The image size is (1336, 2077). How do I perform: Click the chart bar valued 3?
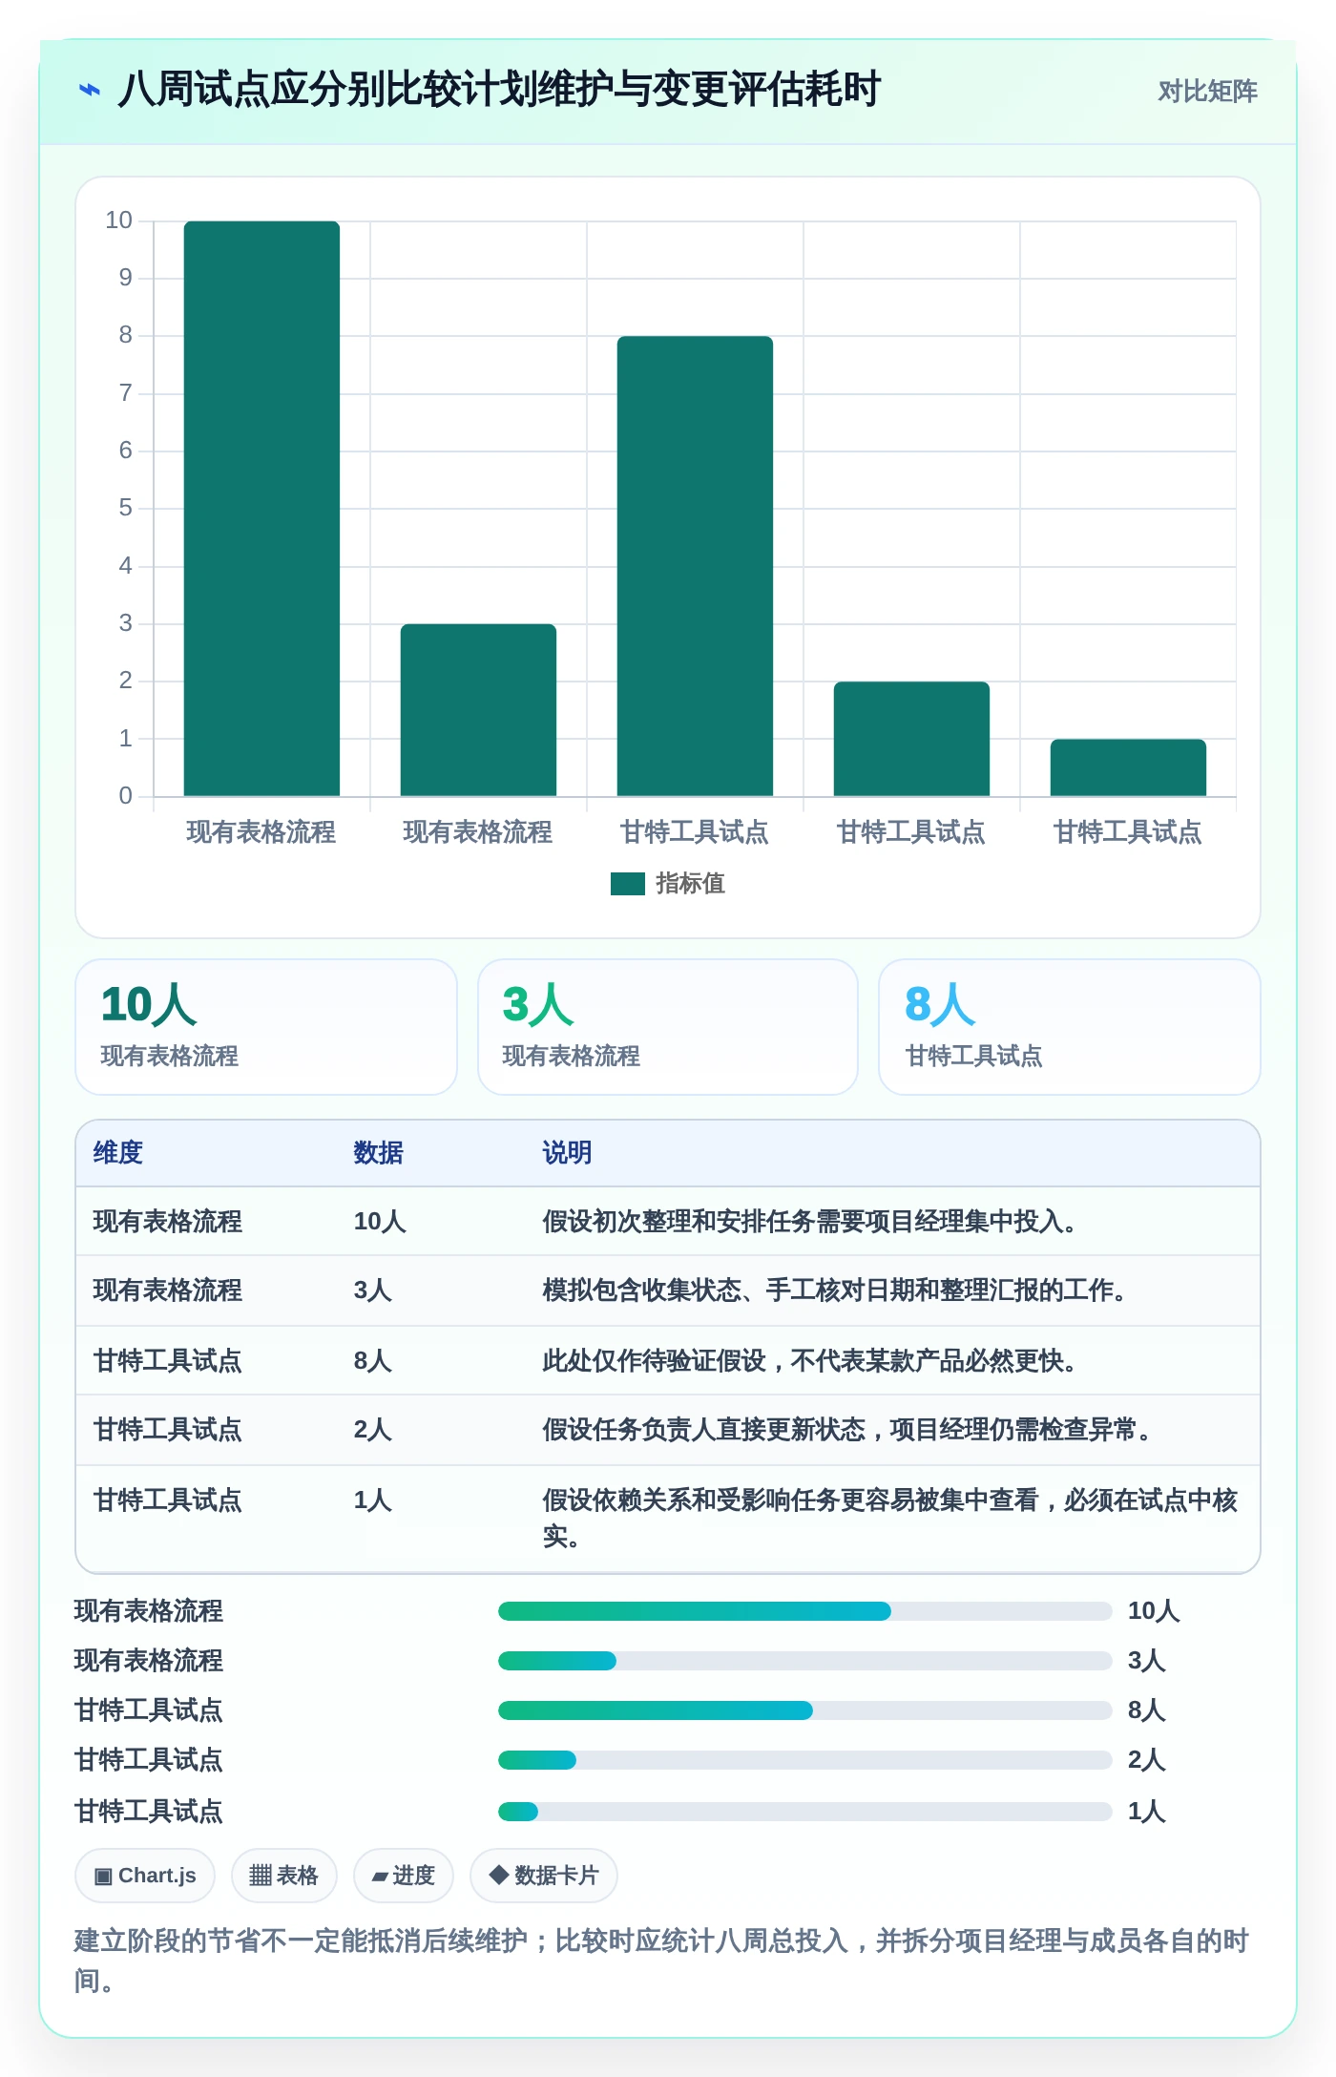(478, 710)
